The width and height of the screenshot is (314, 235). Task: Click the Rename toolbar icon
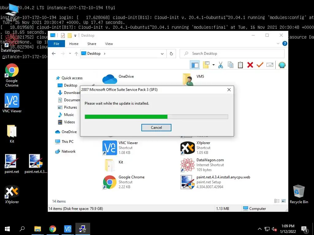(x=270, y=65)
